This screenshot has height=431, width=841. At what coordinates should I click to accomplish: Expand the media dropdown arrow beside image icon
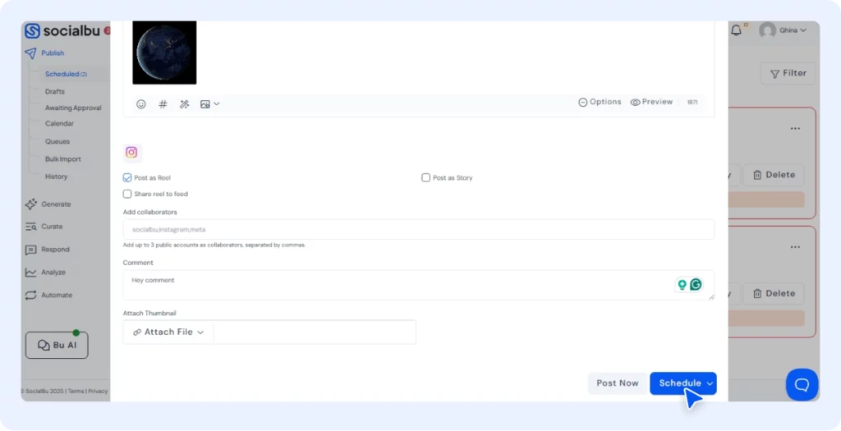(x=217, y=104)
